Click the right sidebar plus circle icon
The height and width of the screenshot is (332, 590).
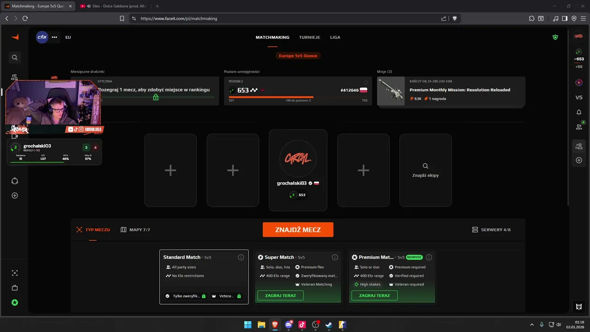[x=579, y=160]
